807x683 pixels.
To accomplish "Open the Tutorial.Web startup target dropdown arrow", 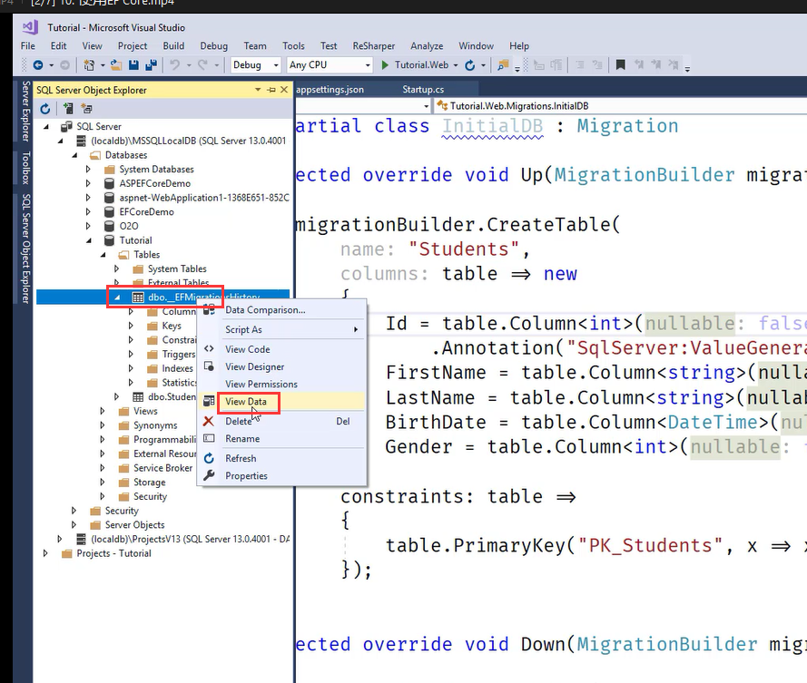I will pyautogui.click(x=455, y=65).
